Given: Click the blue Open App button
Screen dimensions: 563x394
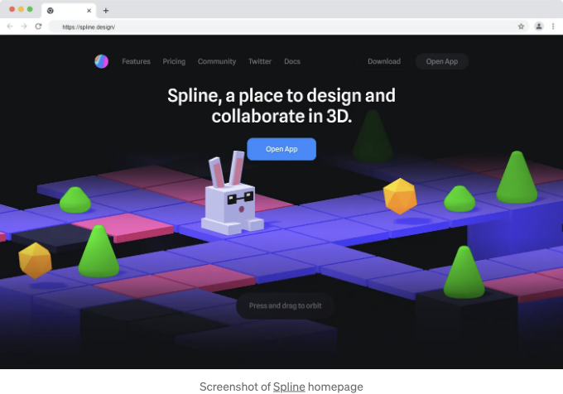Looking at the screenshot, I should 281,149.
